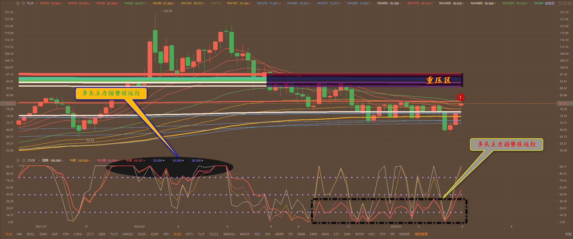Viewport: 573px width, 239px height.
Task: Toggle the 短期 line in ZLQF panel
Action: tap(52, 161)
